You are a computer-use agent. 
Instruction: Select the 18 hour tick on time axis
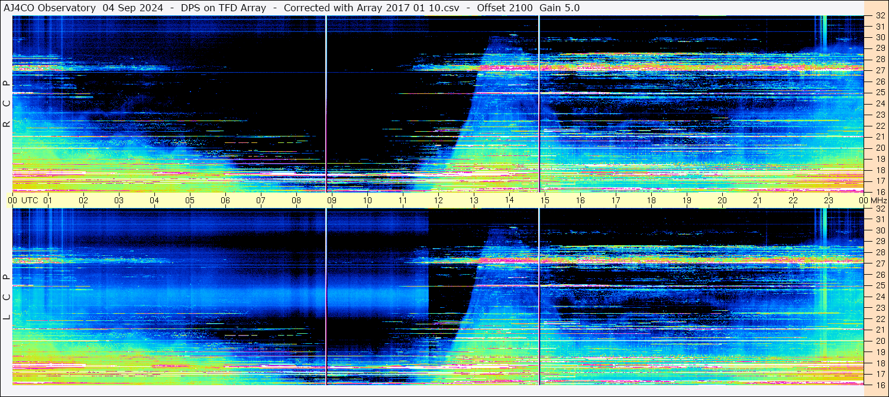click(x=651, y=200)
